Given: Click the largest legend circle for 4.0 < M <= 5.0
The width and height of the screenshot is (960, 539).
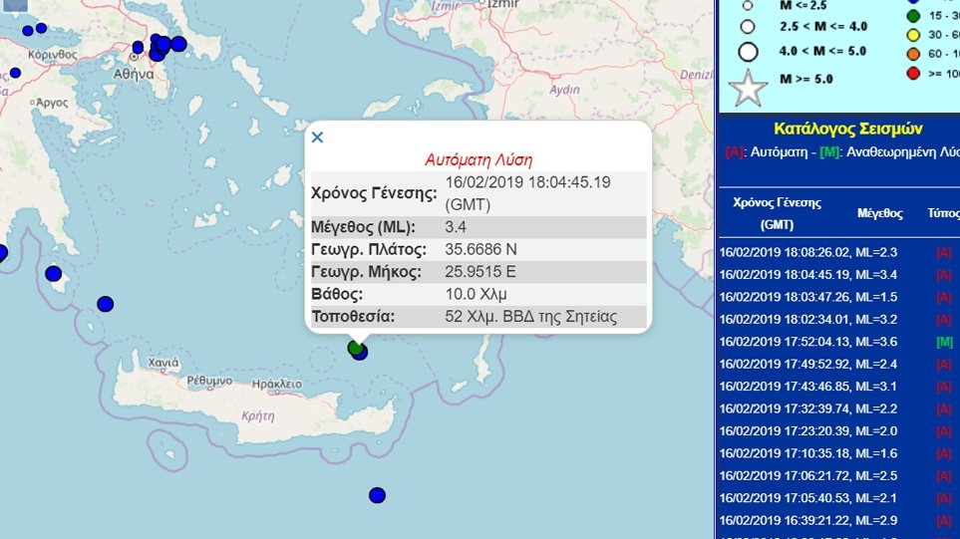Looking at the screenshot, I should (x=748, y=52).
